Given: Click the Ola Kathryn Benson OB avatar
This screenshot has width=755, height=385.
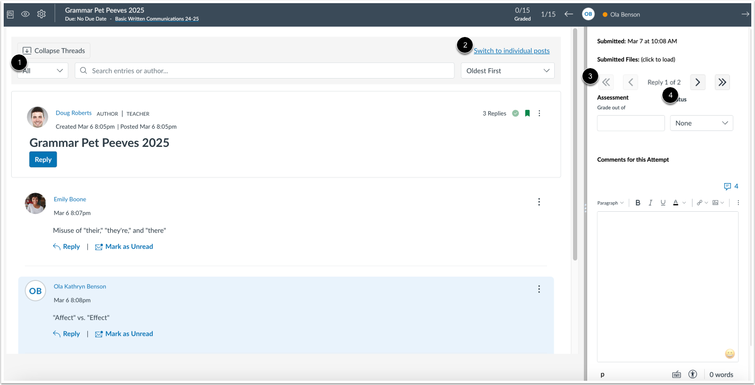Looking at the screenshot, I should pos(35,291).
